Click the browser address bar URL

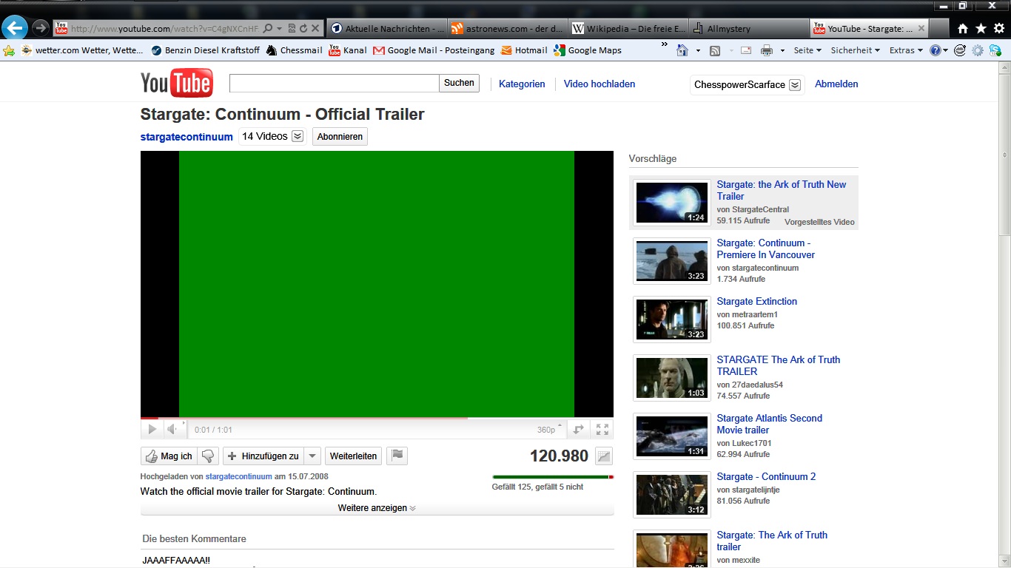point(165,29)
